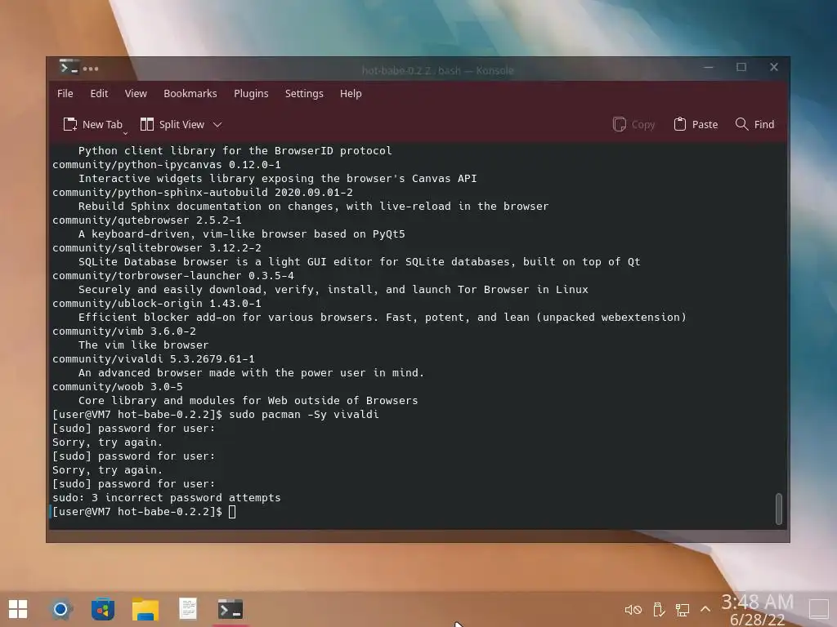Screen dimensions: 837x627
Task: Click the show desktop button
Action: tap(819, 609)
